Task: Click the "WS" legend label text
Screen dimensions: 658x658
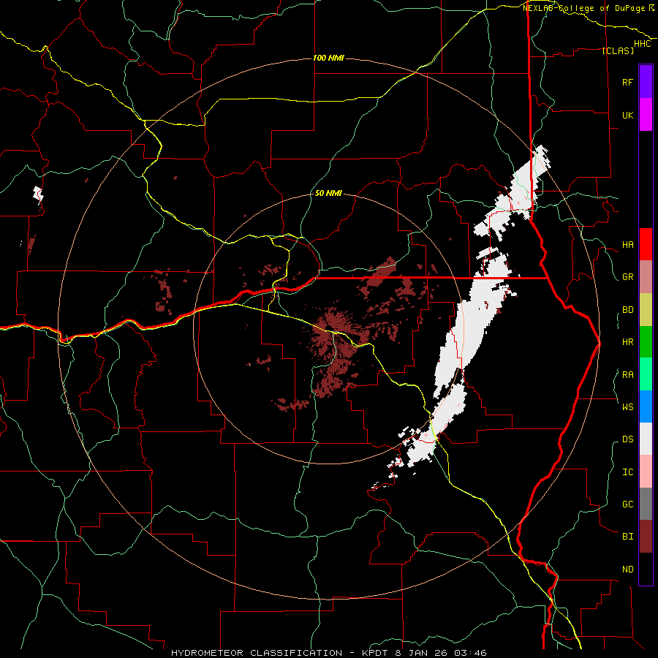Action: tap(627, 407)
